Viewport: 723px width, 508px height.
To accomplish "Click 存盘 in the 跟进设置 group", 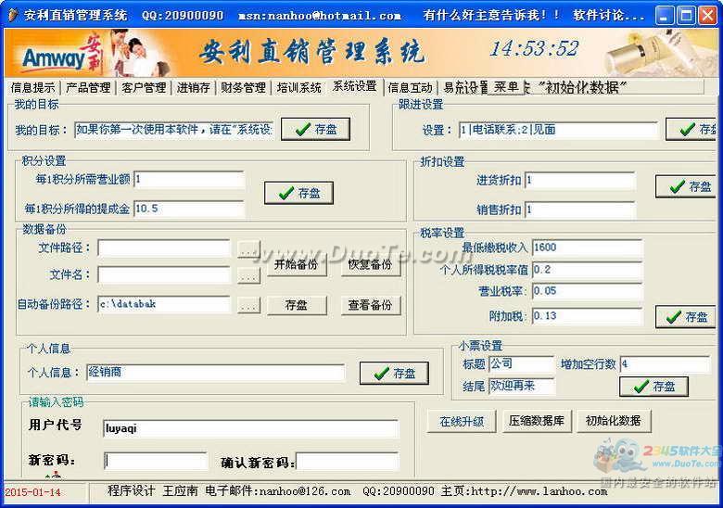I will coord(691,130).
